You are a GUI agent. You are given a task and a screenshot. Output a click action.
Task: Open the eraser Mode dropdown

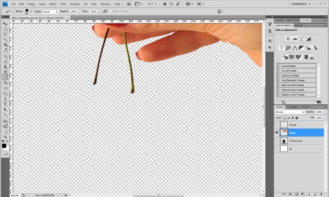(x=50, y=11)
